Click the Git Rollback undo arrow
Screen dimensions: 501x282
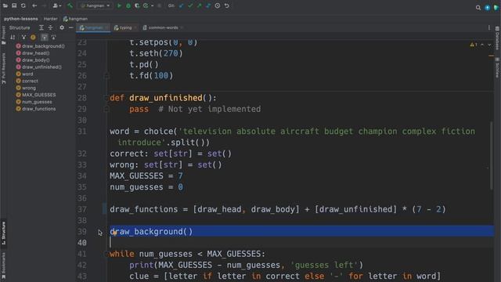227,5
